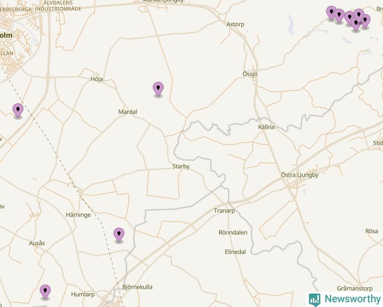This screenshot has width=383, height=307.
Task: Open the Newsworthy logo link
Action: (345, 299)
